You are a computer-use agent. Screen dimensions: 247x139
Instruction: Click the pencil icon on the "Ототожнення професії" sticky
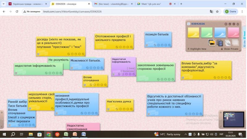(x=117, y=47)
